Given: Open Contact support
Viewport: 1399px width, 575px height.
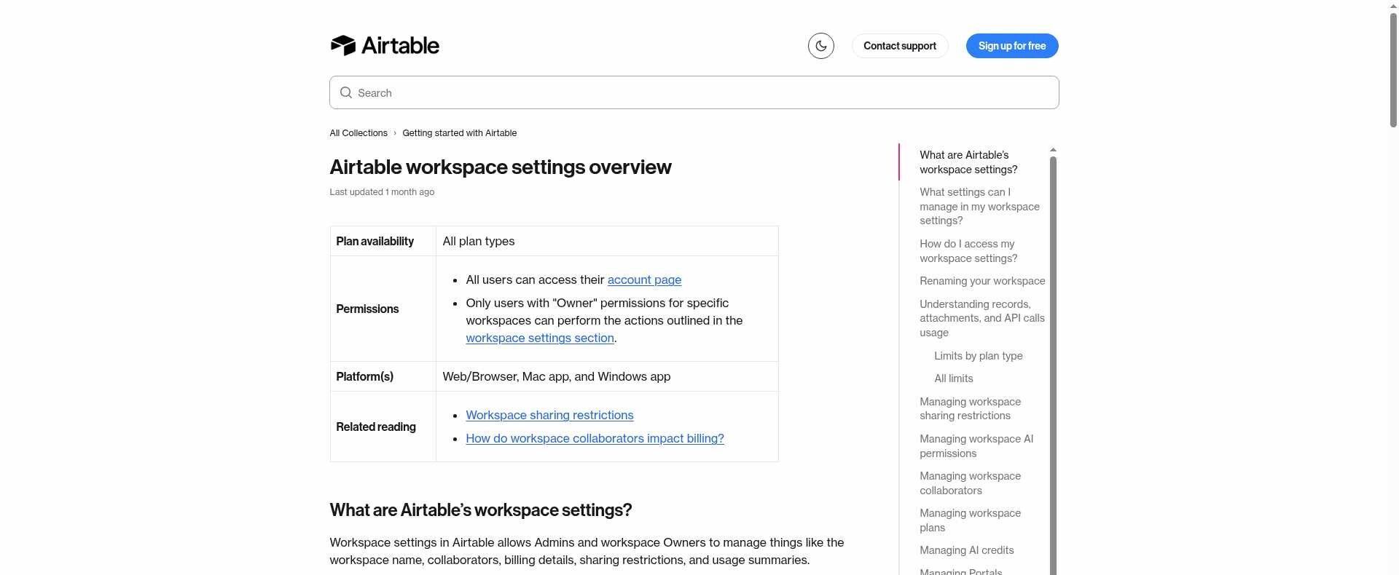Looking at the screenshot, I should 900,46.
